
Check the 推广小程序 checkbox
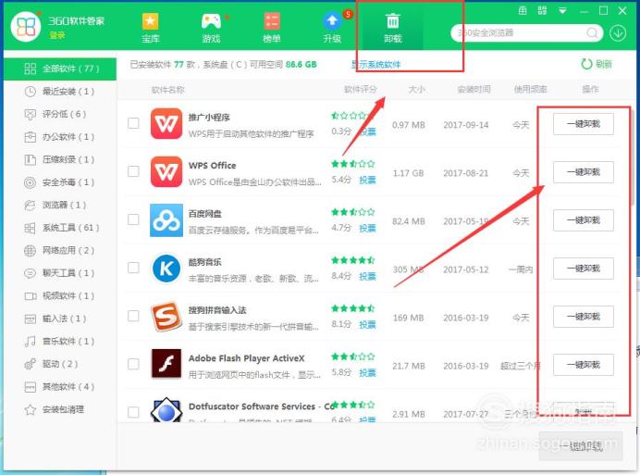pos(133,123)
